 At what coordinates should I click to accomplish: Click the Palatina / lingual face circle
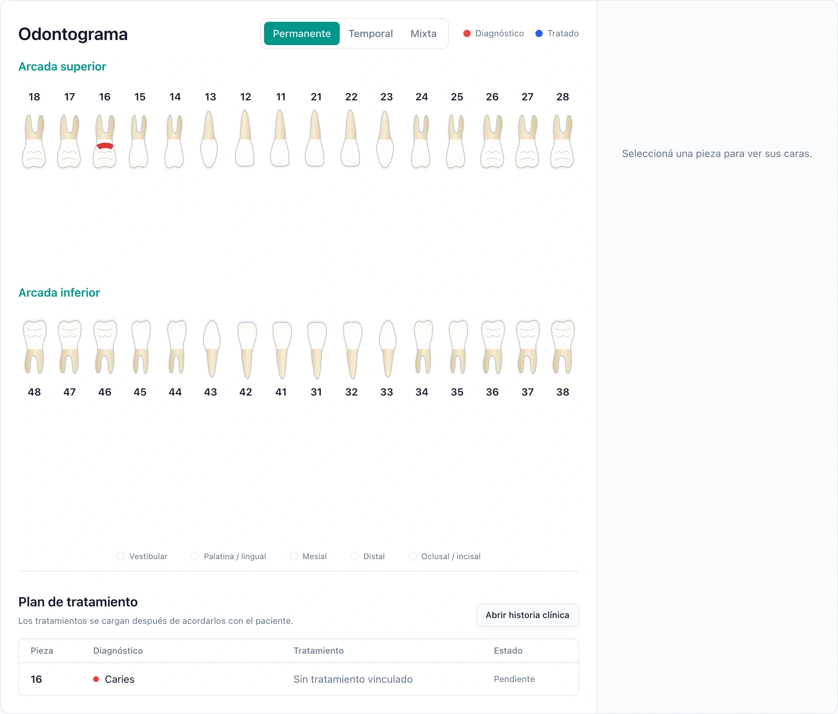click(x=195, y=556)
